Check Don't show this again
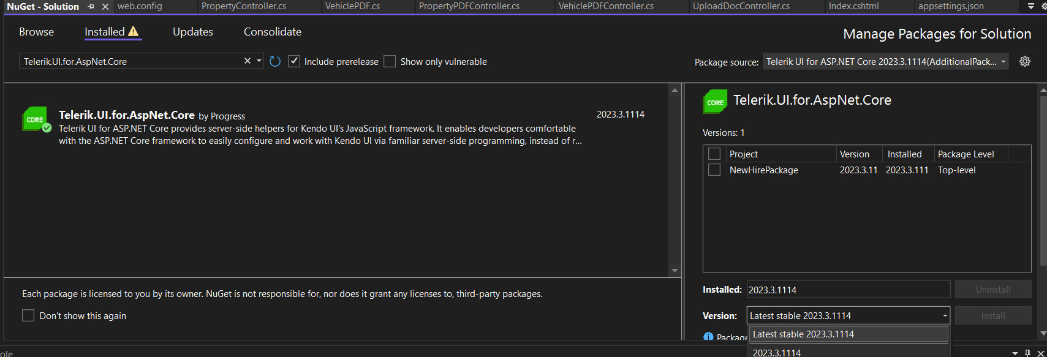1047x357 pixels. pyautogui.click(x=28, y=315)
